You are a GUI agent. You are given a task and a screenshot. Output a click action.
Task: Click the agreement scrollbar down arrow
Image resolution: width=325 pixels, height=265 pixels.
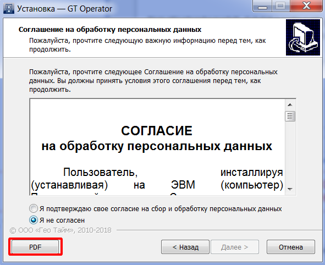click(x=290, y=189)
